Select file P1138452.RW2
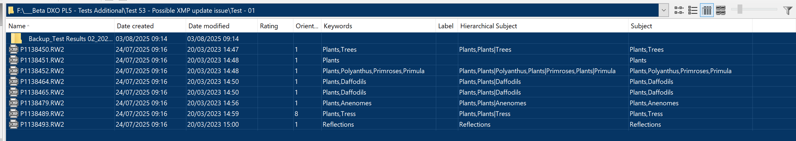The width and height of the screenshot is (796, 141). coord(42,71)
